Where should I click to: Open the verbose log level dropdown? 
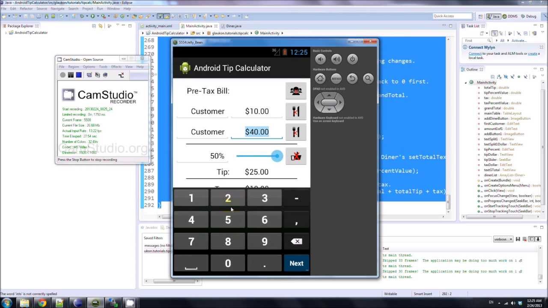pyautogui.click(x=503, y=239)
